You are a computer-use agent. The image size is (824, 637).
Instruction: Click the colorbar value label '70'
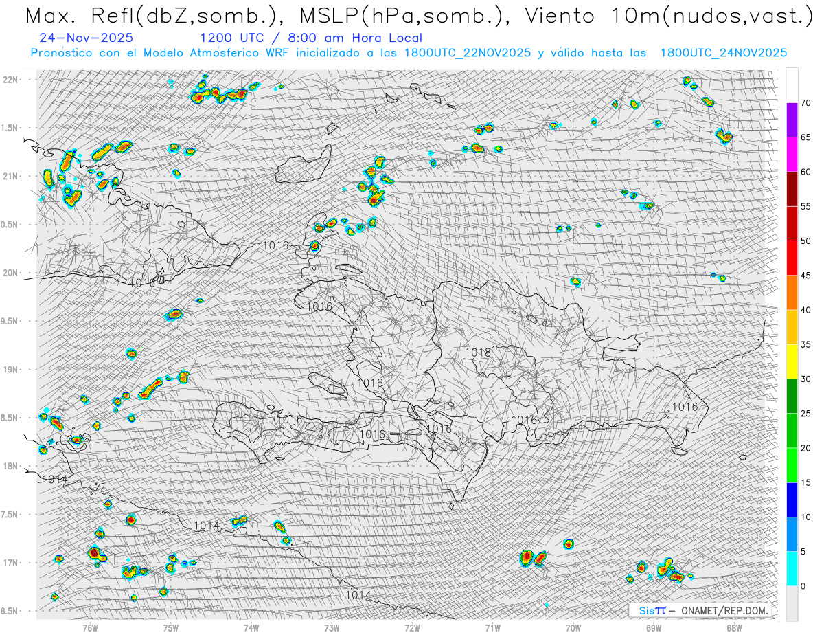[x=806, y=103]
